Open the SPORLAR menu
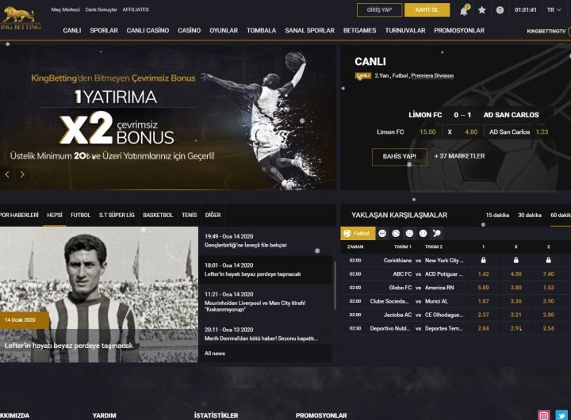This screenshot has width=571, height=420. coord(104,31)
